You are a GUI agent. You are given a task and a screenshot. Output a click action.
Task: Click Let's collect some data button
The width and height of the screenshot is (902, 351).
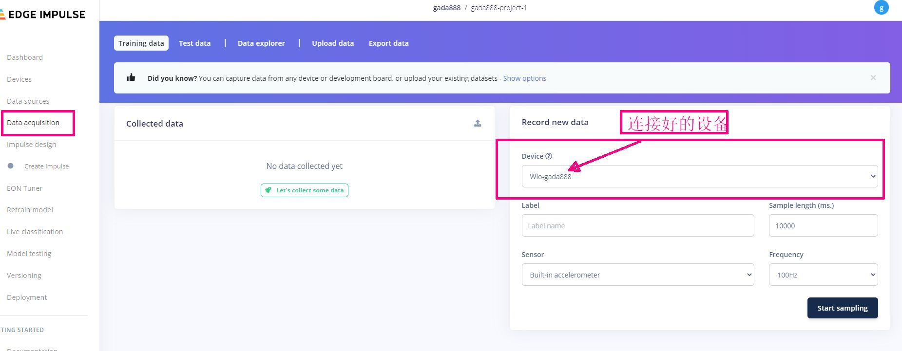tap(305, 190)
